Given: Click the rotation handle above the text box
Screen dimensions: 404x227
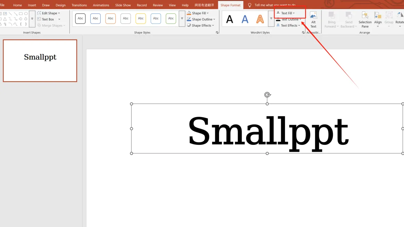Looking at the screenshot, I should point(267,95).
